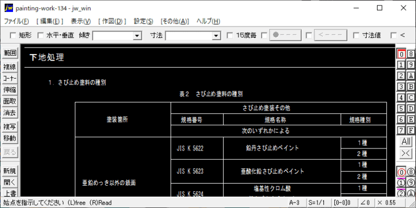Click the JIS K 5622 table cell
The image size is (416, 208).
click(x=197, y=148)
